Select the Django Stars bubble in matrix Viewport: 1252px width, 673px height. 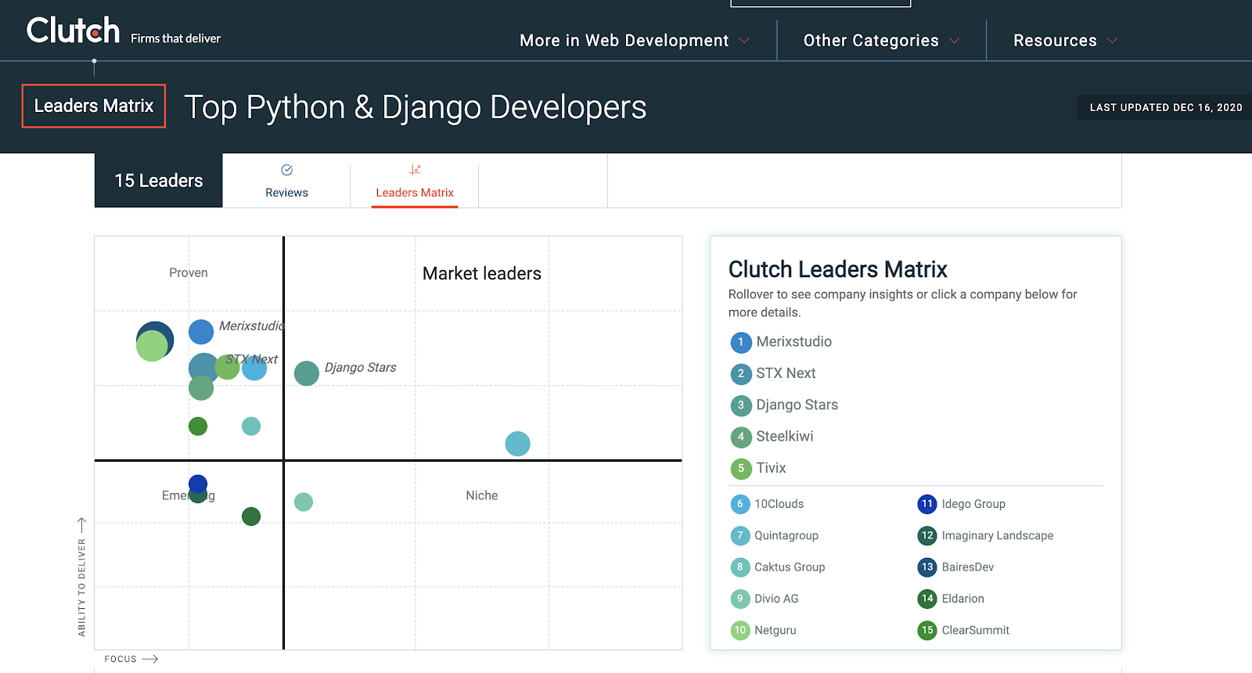click(x=307, y=373)
